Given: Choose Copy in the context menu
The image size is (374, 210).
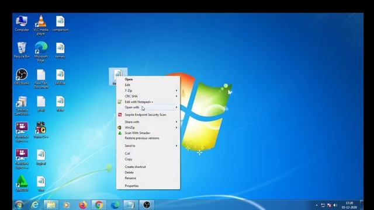Looking at the screenshot, I should 148,159.
